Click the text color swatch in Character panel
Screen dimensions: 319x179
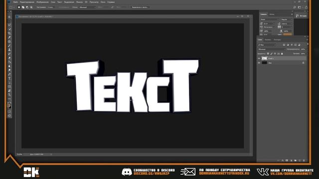(x=288, y=34)
